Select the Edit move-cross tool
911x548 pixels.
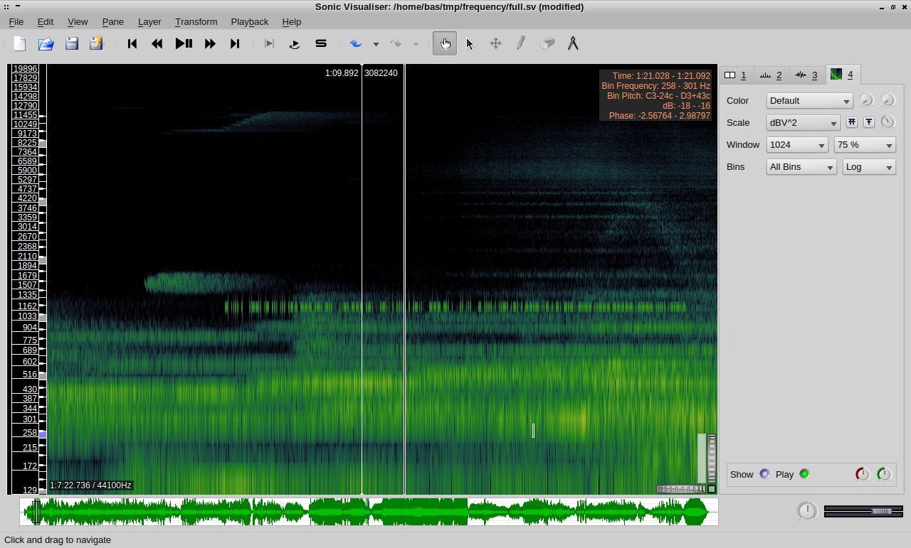click(496, 43)
